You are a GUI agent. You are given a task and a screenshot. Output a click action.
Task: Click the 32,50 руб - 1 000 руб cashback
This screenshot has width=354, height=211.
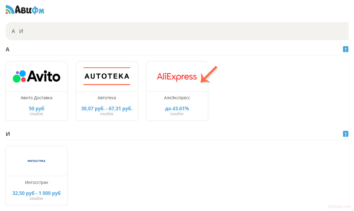pos(36,193)
